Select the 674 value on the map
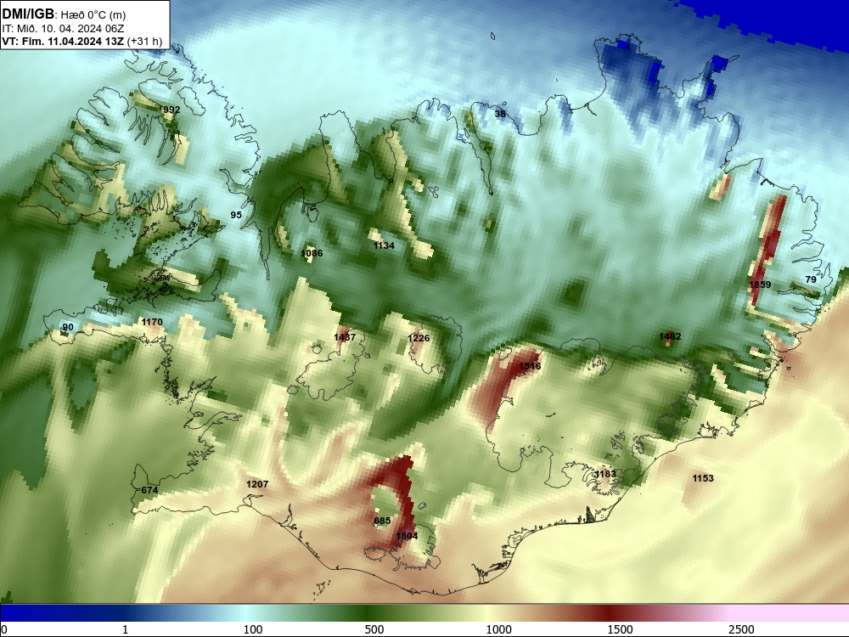 click(149, 490)
